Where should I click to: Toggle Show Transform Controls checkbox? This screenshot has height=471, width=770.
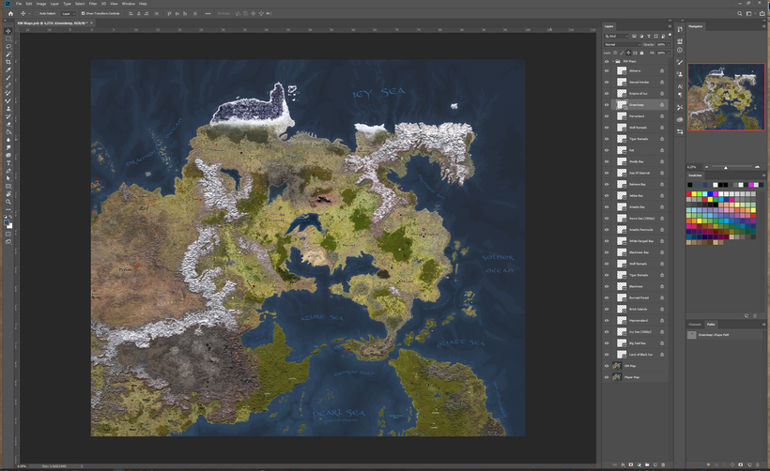click(81, 14)
